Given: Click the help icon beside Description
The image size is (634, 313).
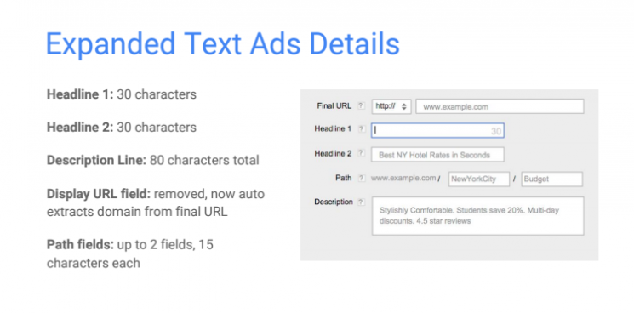Looking at the screenshot, I should [x=361, y=202].
